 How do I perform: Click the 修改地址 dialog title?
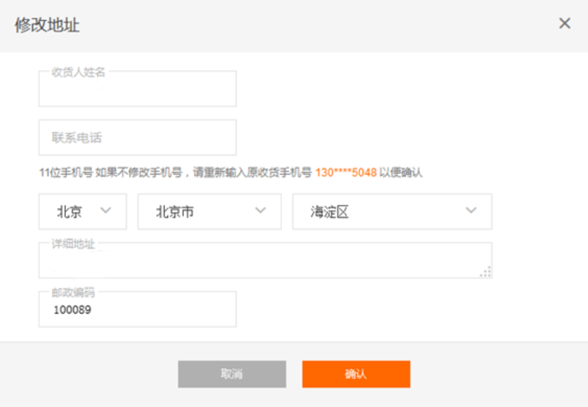pyautogui.click(x=47, y=25)
